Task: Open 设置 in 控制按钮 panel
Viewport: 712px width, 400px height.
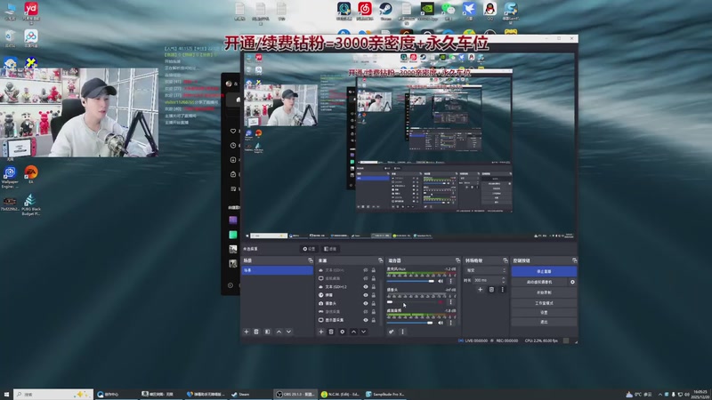Action: tap(544, 313)
